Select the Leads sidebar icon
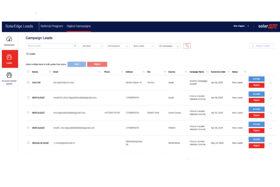The width and height of the screenshot is (280, 187). tap(9, 58)
